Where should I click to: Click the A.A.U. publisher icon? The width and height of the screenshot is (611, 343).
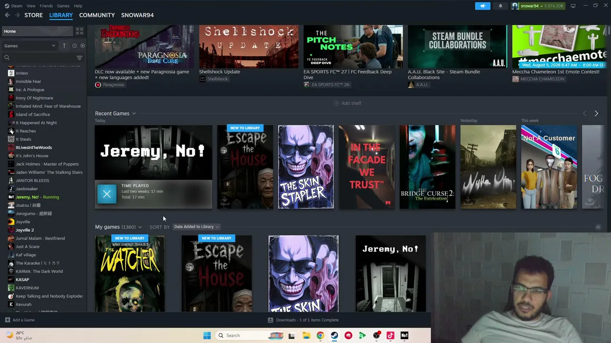pos(411,85)
